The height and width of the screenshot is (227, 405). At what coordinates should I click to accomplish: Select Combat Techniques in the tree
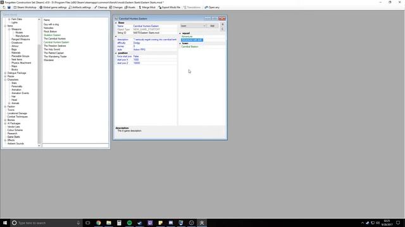[18, 117]
